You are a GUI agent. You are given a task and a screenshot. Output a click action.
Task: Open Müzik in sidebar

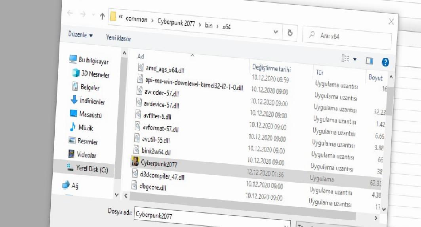coord(86,128)
